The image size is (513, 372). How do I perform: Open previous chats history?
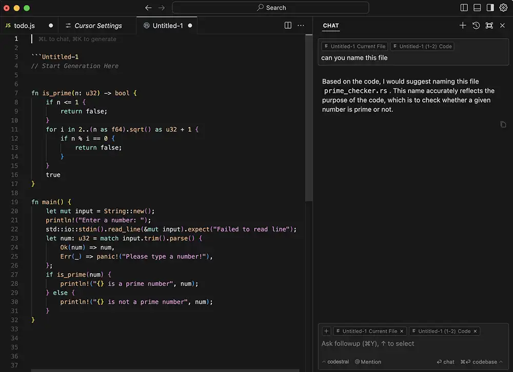tap(476, 26)
